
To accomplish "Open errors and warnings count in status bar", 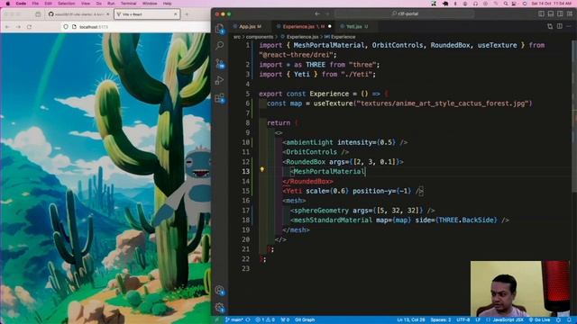I will 264,320.
